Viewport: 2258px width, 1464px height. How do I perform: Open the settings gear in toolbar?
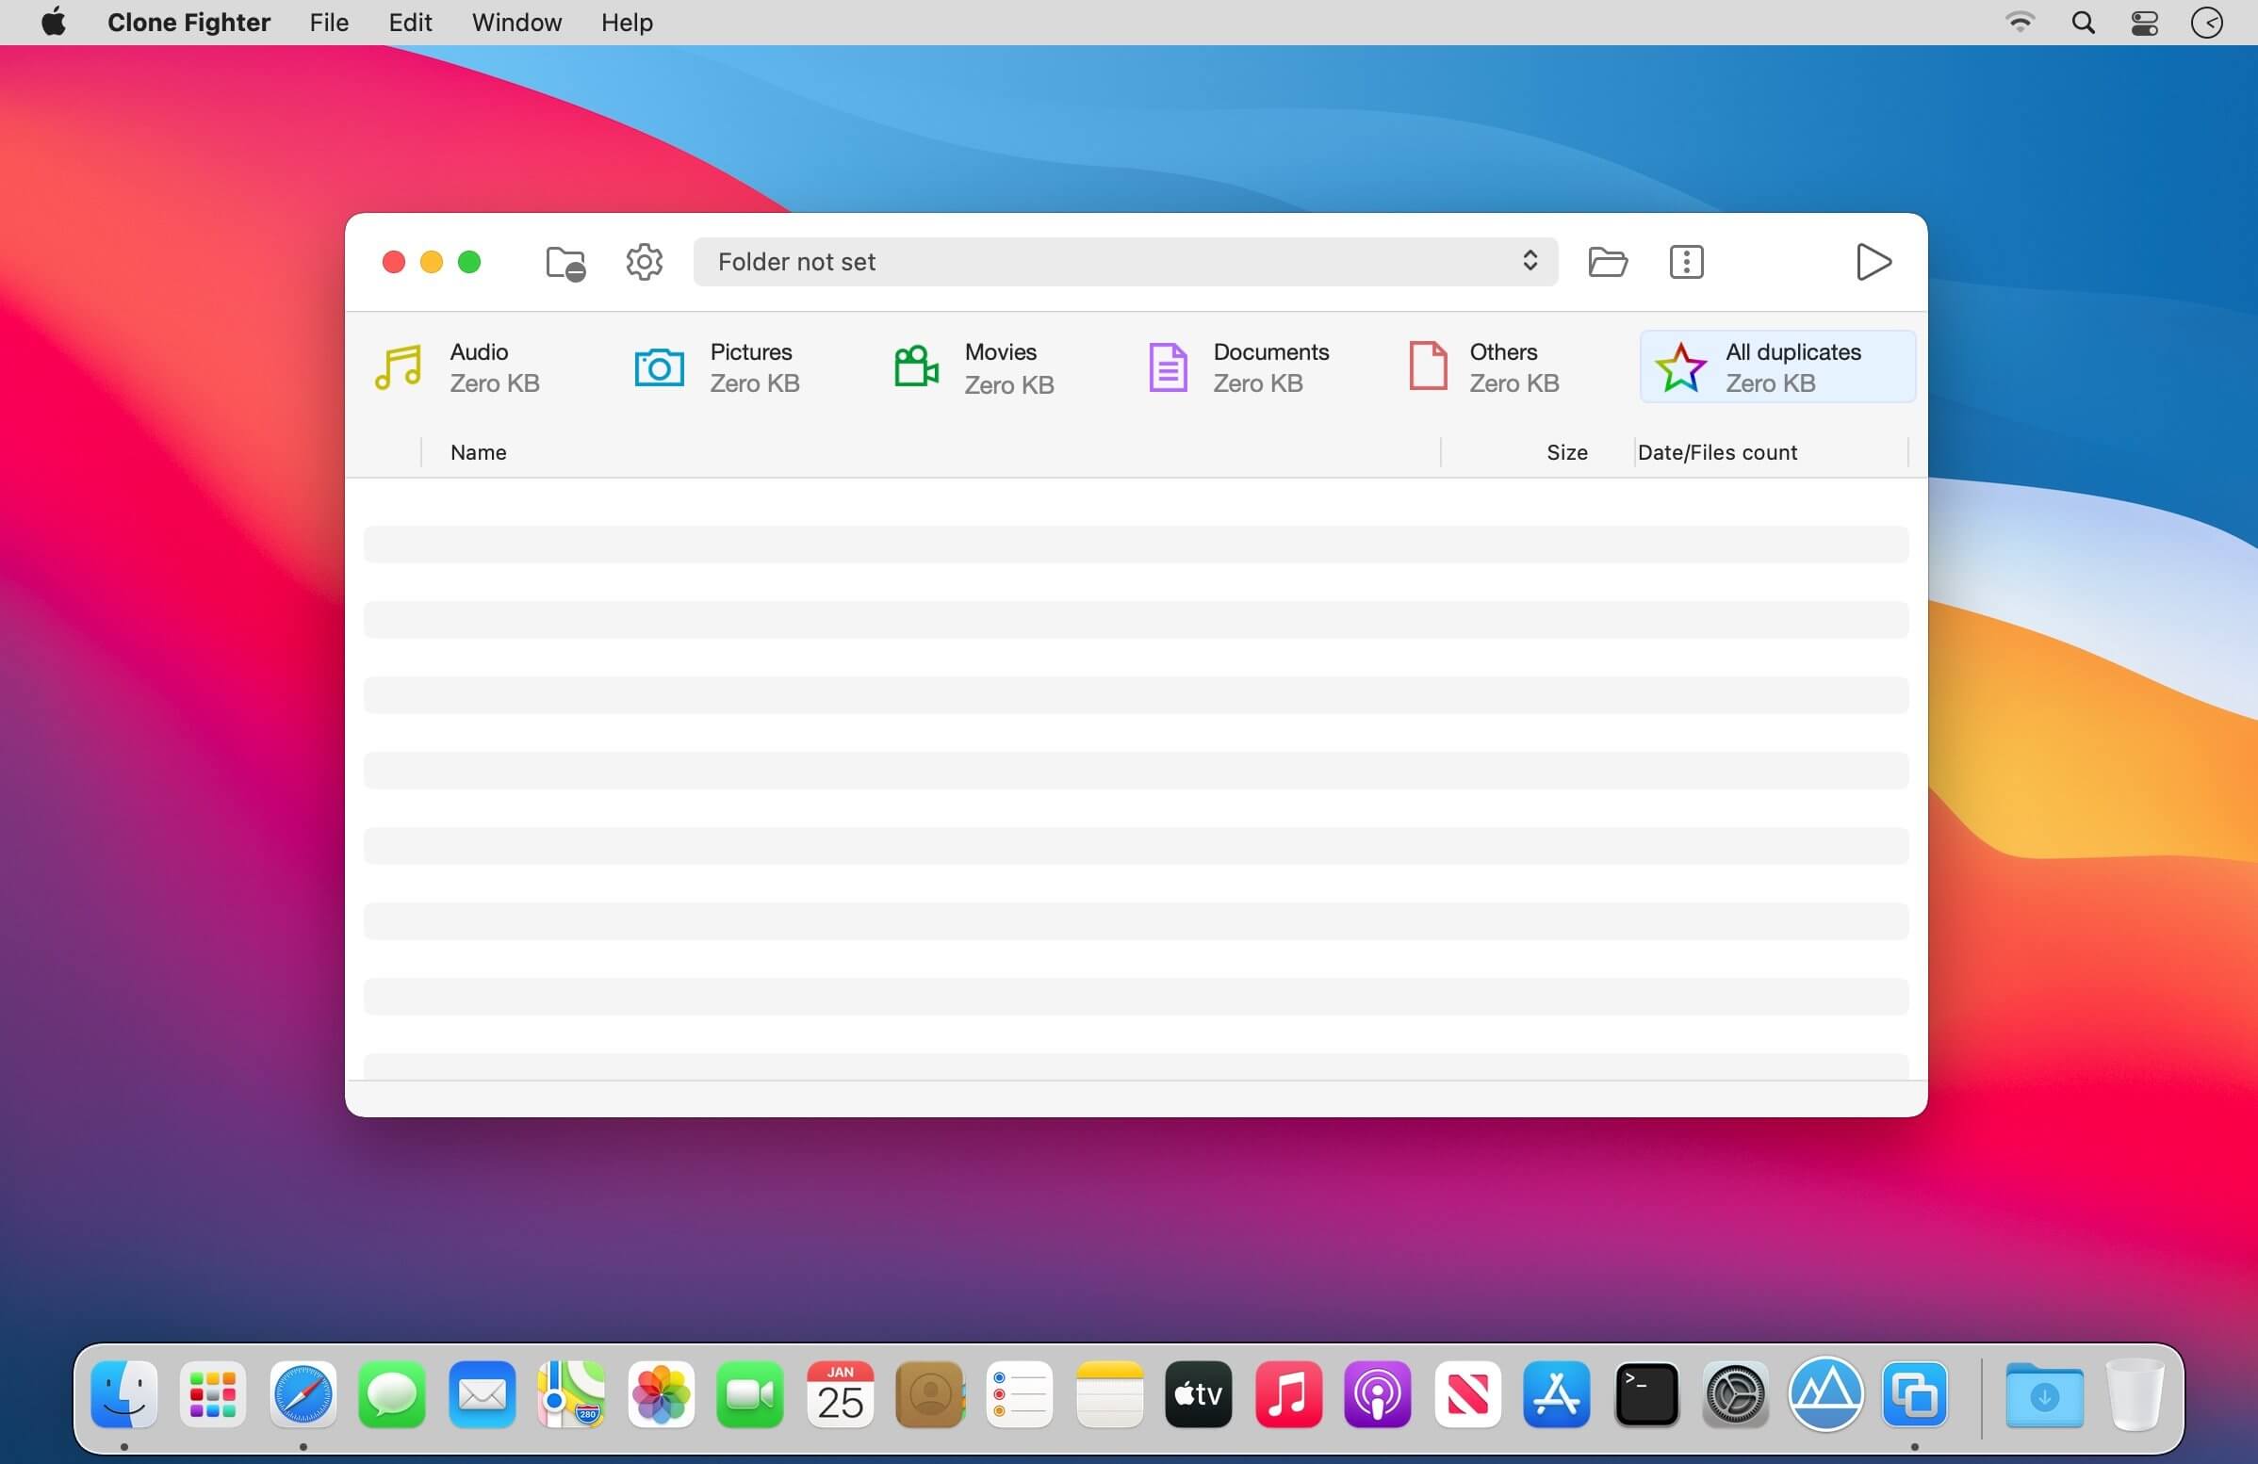point(645,262)
